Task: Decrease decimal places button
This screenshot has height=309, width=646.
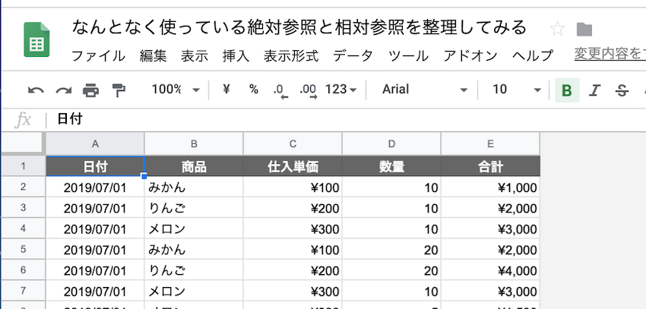Action: click(x=280, y=90)
